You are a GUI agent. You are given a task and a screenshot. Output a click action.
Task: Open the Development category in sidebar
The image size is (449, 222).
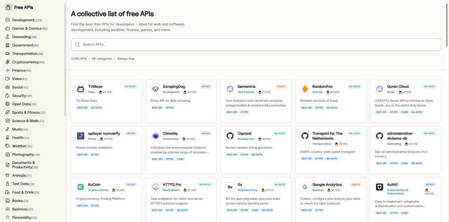(23, 20)
